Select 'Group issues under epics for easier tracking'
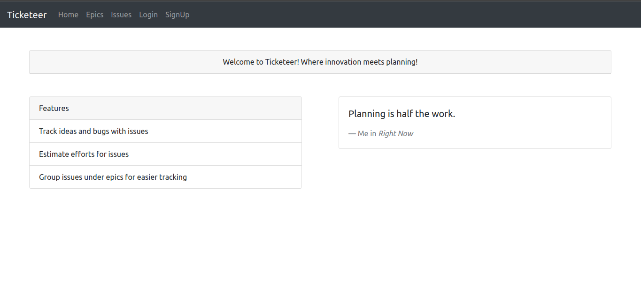Screen dimensions: 641x295 113,177
